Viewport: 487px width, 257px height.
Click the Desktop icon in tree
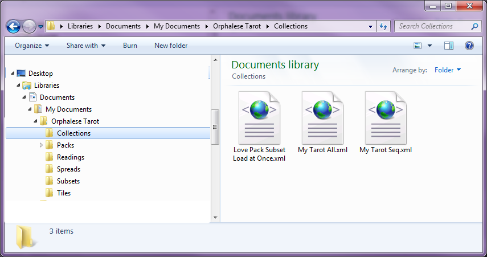tap(21, 74)
